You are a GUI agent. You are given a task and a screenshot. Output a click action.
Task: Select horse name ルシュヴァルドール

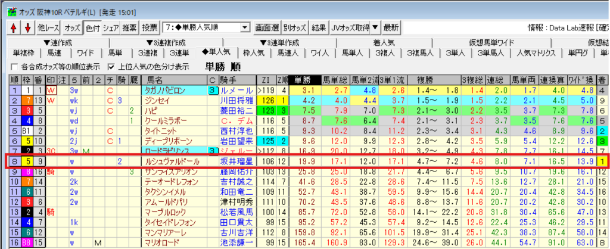[x=170, y=161]
